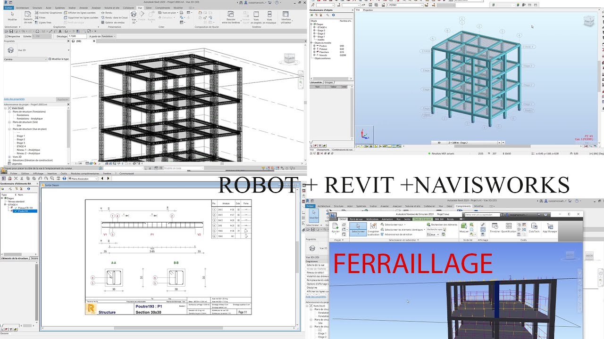
Task: Open TimeLiner in Navisworks Outils panel
Action: coord(495,228)
